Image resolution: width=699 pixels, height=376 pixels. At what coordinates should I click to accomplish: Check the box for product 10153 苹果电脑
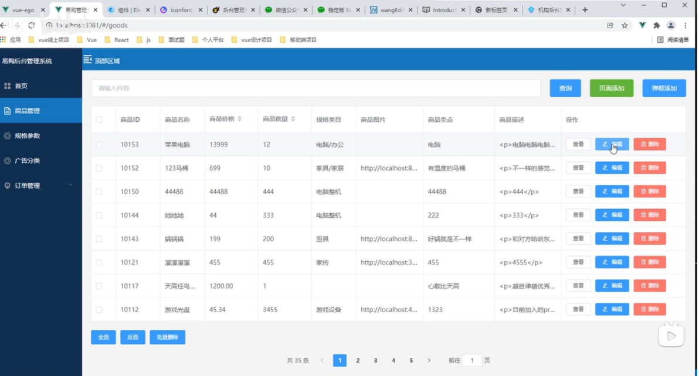click(99, 145)
